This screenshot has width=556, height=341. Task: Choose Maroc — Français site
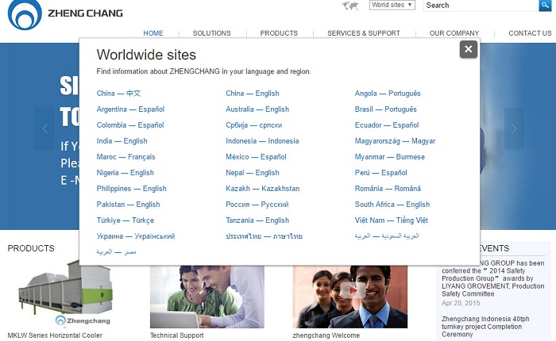point(125,157)
